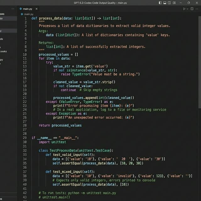This screenshot has width=201, height=201.
Task: Maximize the editor window
Action: [x=188, y=3]
